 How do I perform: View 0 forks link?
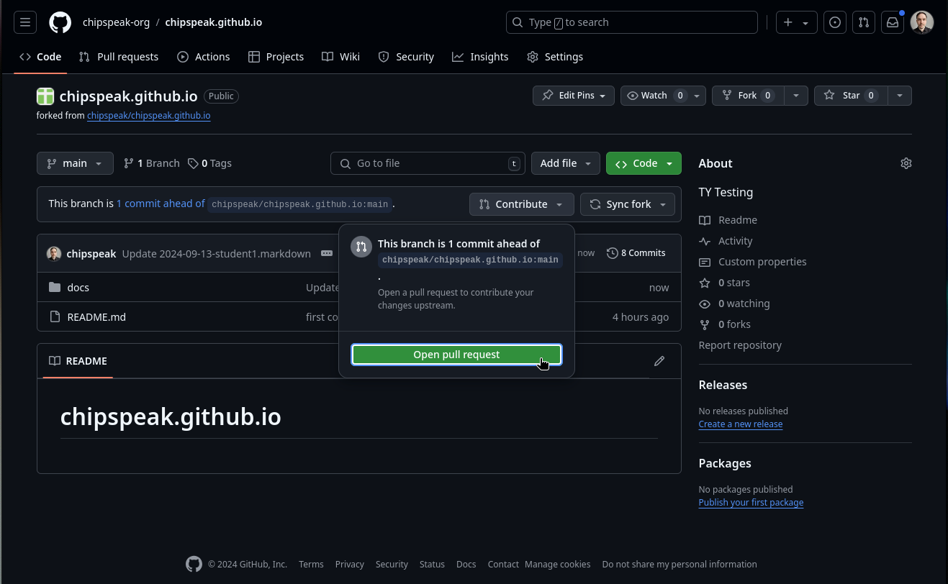click(724, 324)
